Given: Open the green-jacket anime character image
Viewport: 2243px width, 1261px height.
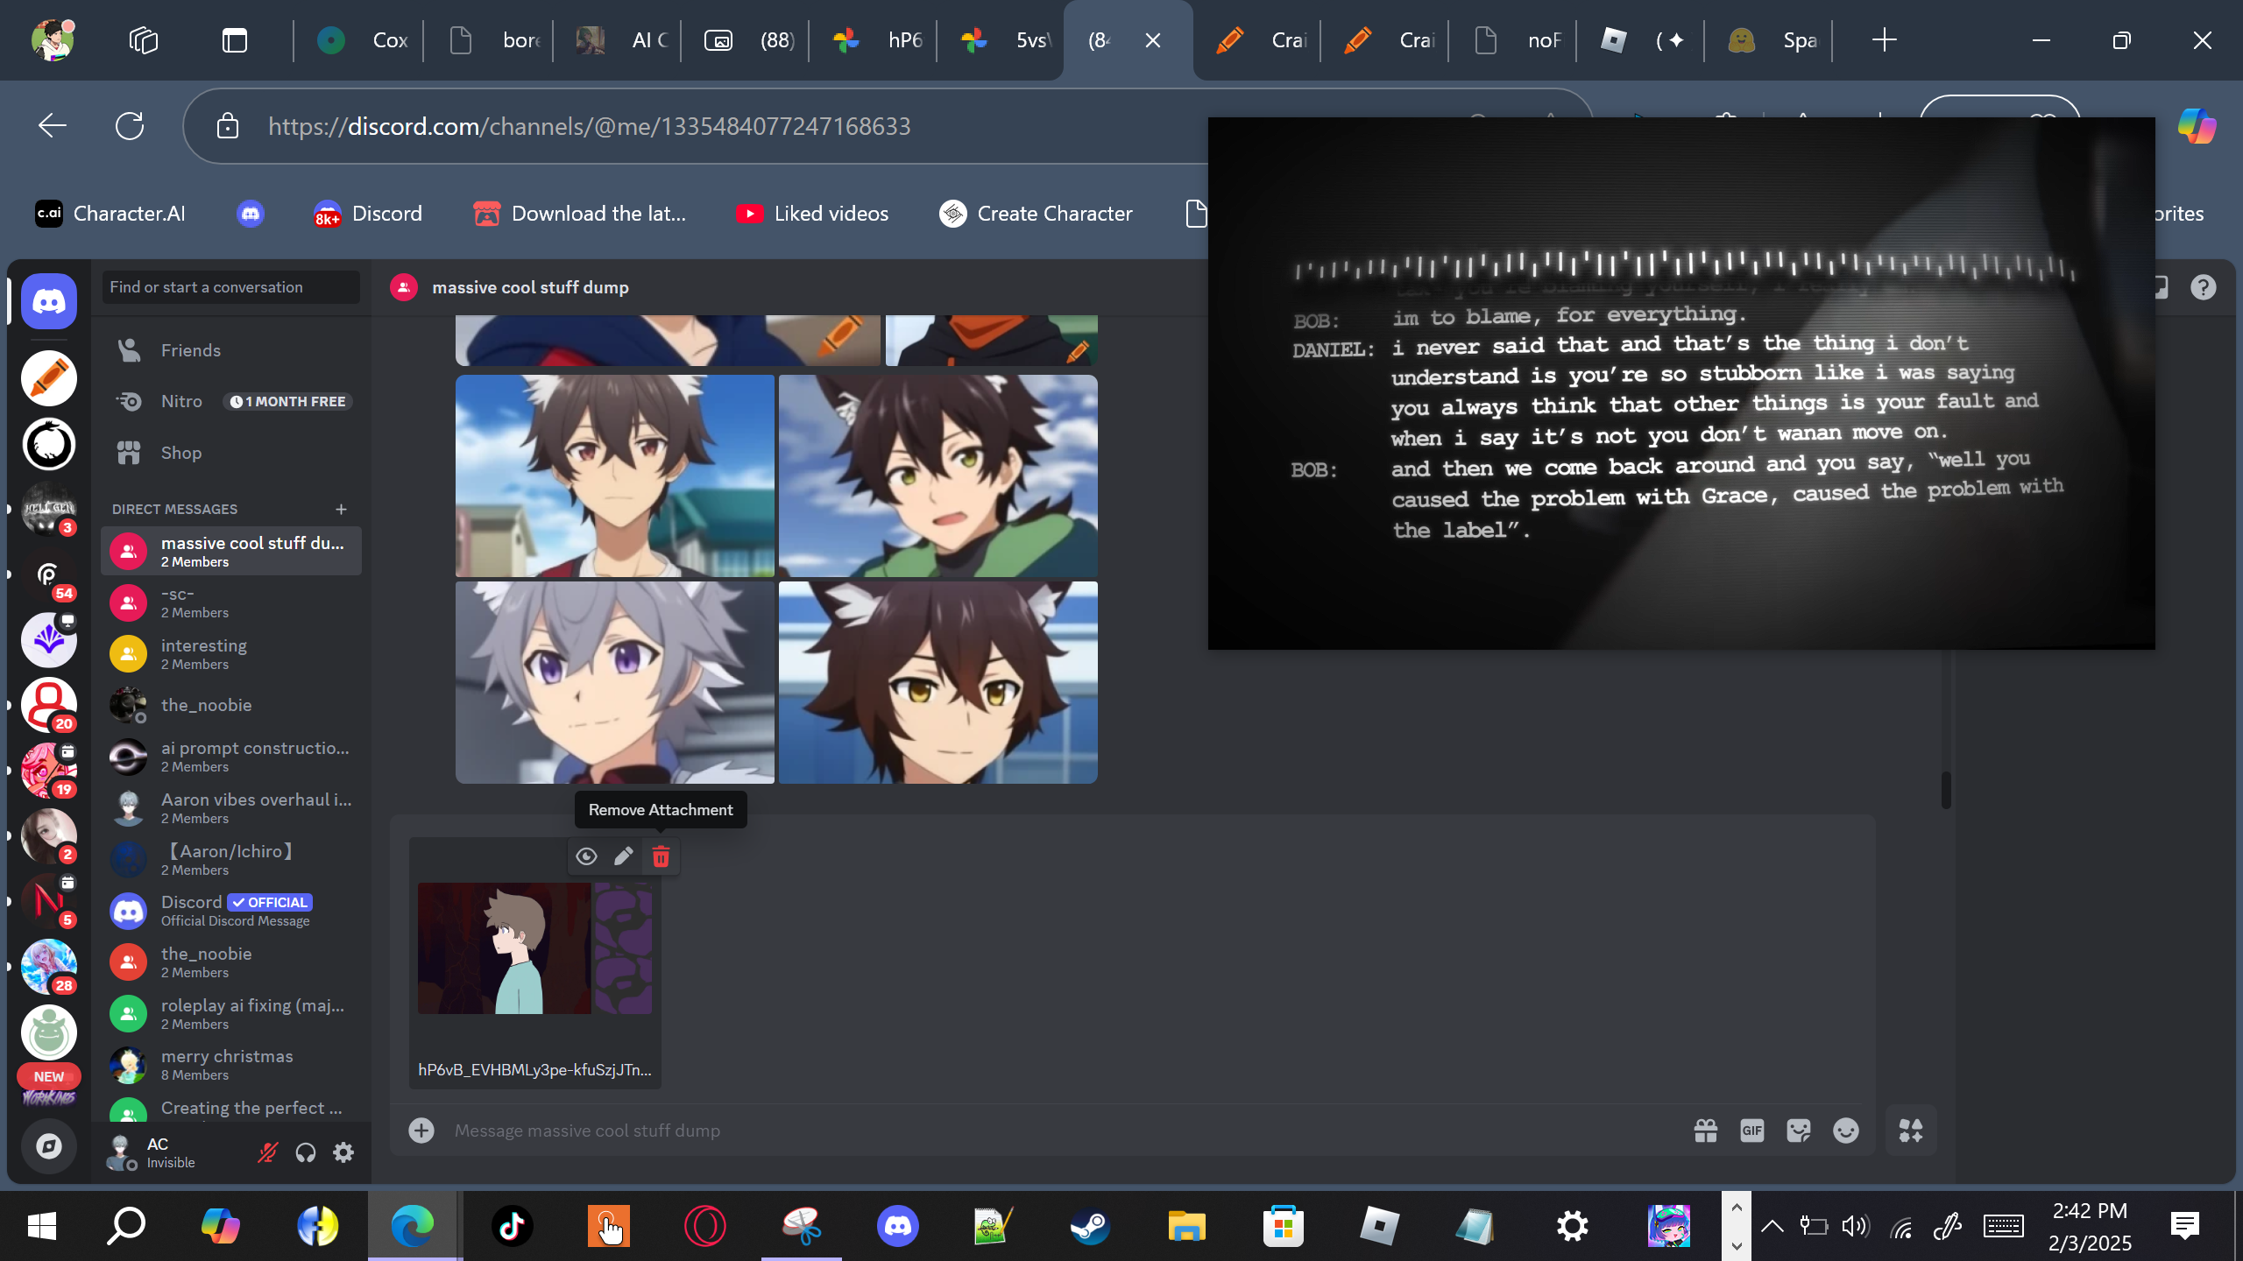Looking at the screenshot, I should point(938,476).
